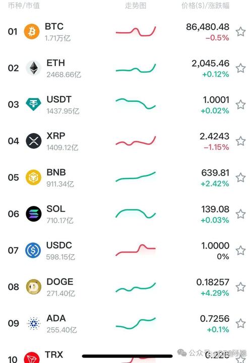Open the USDC name label

pyautogui.click(x=59, y=245)
